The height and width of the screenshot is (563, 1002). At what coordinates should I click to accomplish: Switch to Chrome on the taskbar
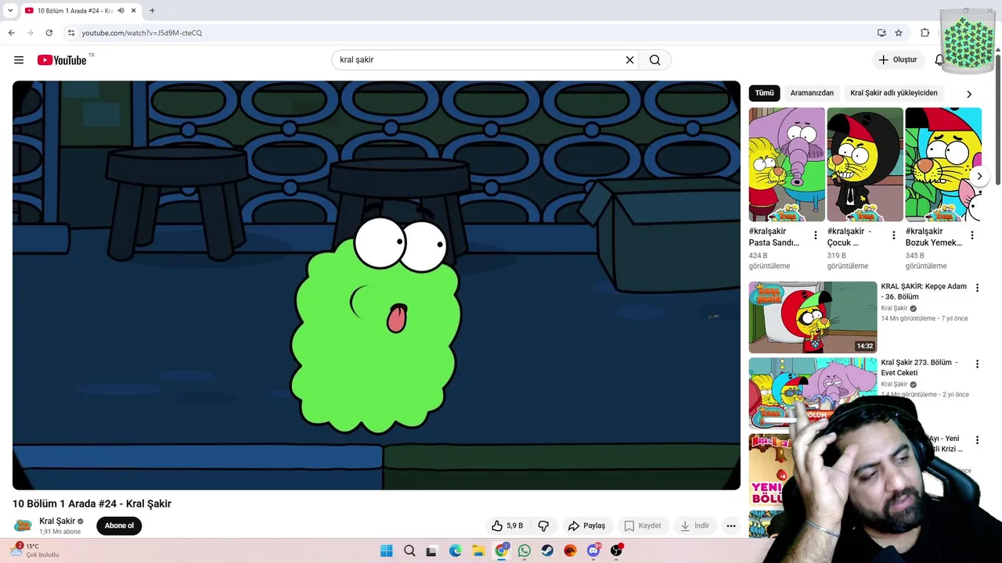pos(502,550)
